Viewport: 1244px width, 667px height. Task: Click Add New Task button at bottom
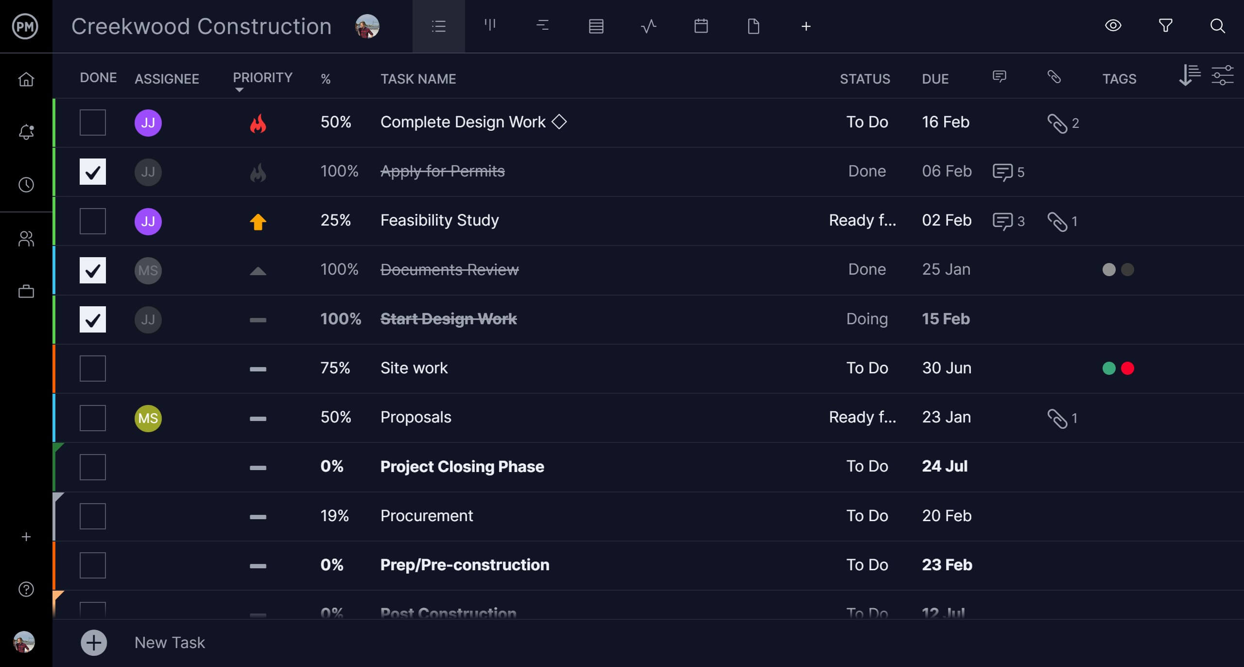(x=93, y=642)
